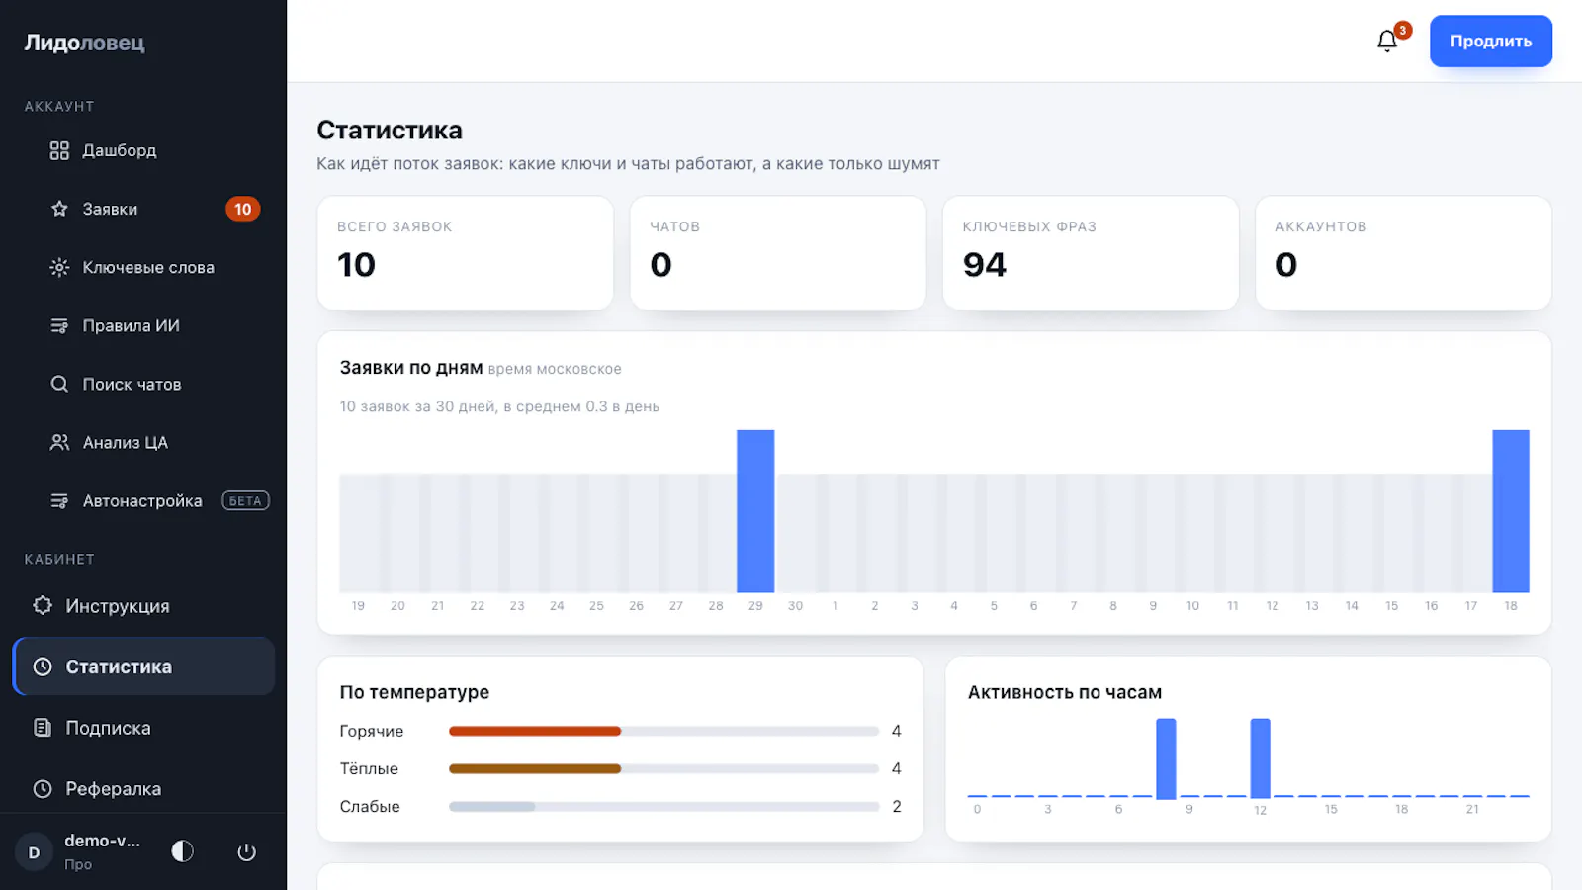
Task: Click the Заявки badge showing 10
Action: pyautogui.click(x=242, y=209)
